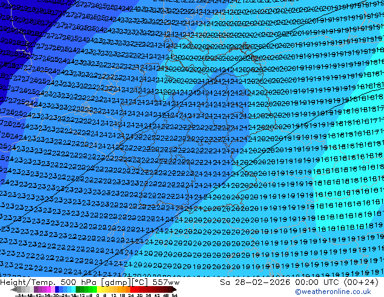Click the grey left arrow of legend

pos(14,289)
